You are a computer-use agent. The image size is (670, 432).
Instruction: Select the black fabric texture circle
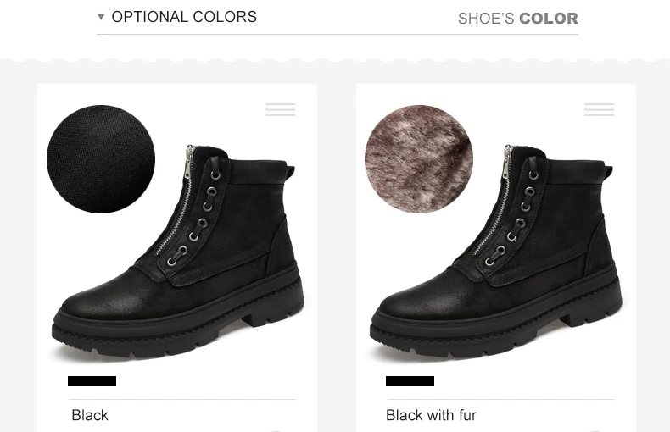coord(101,158)
